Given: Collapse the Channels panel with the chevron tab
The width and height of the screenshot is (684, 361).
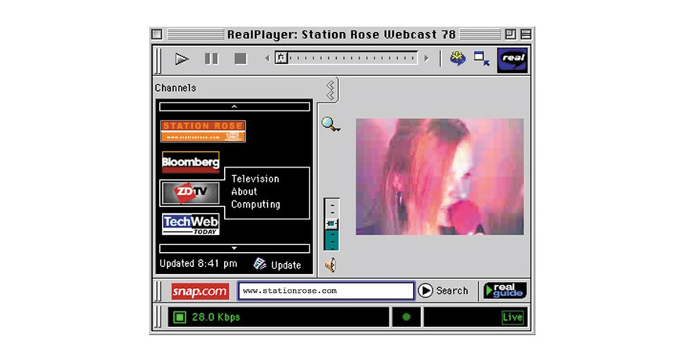Looking at the screenshot, I should (x=331, y=90).
